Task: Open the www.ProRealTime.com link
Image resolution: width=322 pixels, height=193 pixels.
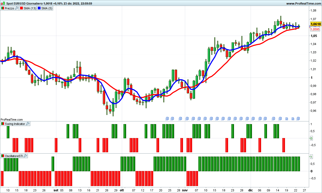Action: pos(303,3)
